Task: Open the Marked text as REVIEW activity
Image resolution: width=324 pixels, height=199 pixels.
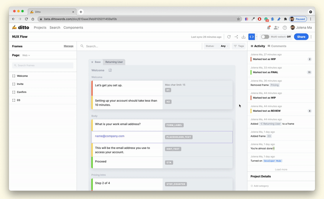Action: [281, 109]
